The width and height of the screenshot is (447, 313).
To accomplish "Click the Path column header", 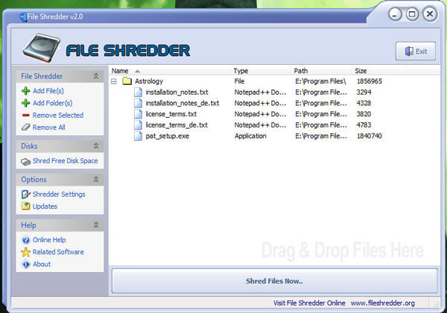I will pos(320,71).
